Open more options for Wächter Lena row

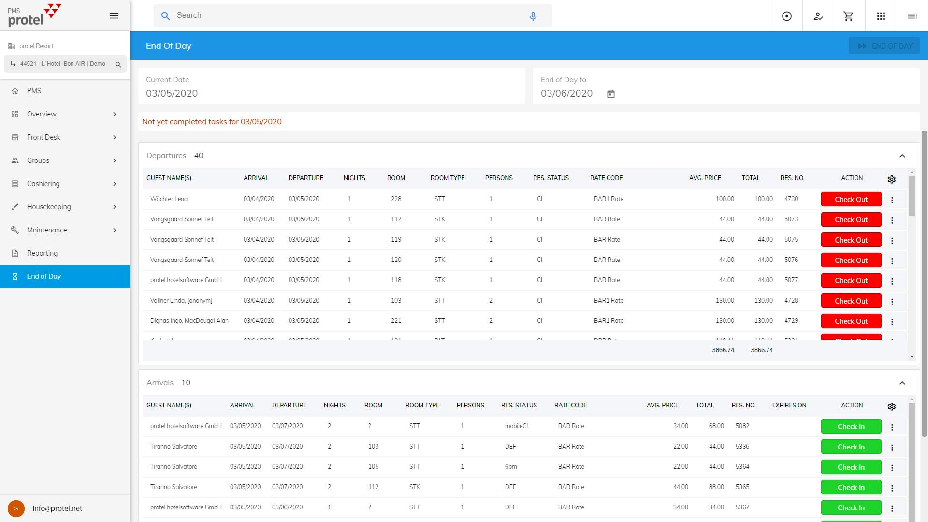(892, 200)
